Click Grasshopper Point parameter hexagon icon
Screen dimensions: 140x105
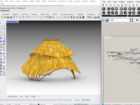(104, 9)
